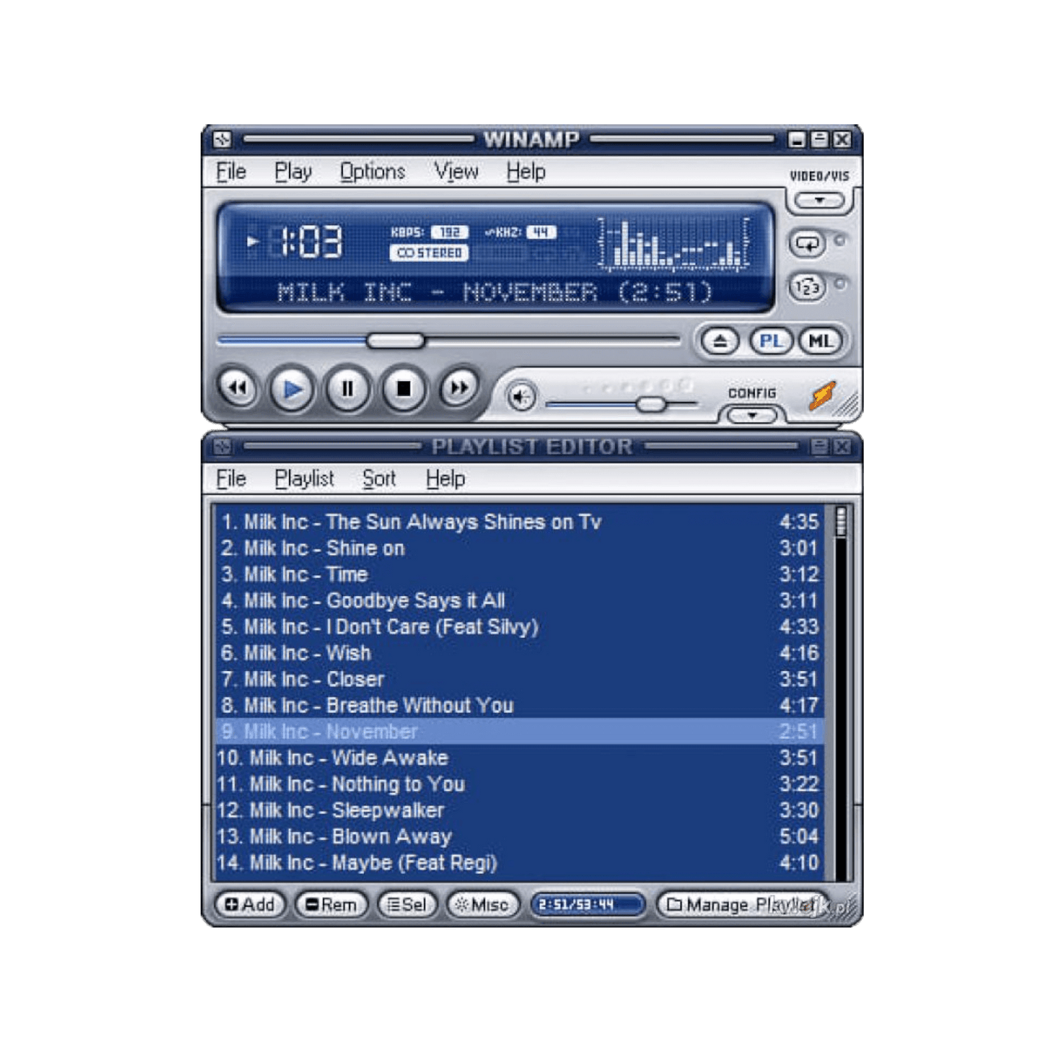This screenshot has height=1063, width=1063.
Task: Toggle the media library with ML button
Action: (820, 341)
